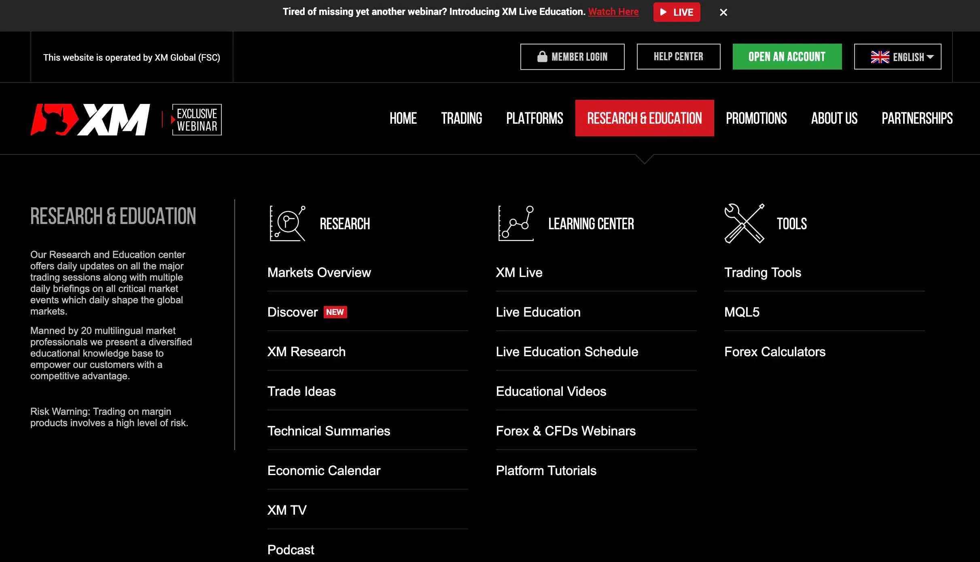Click the Research column heading

click(x=345, y=224)
